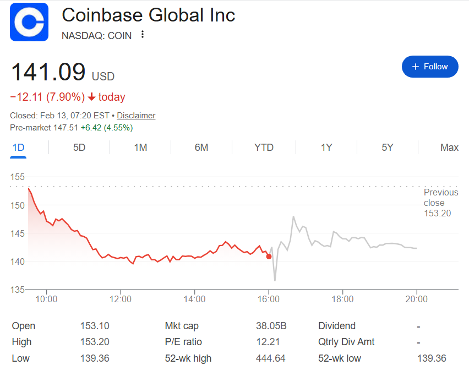469x376 pixels.
Task: Switch to the YTD view
Action: (264, 148)
